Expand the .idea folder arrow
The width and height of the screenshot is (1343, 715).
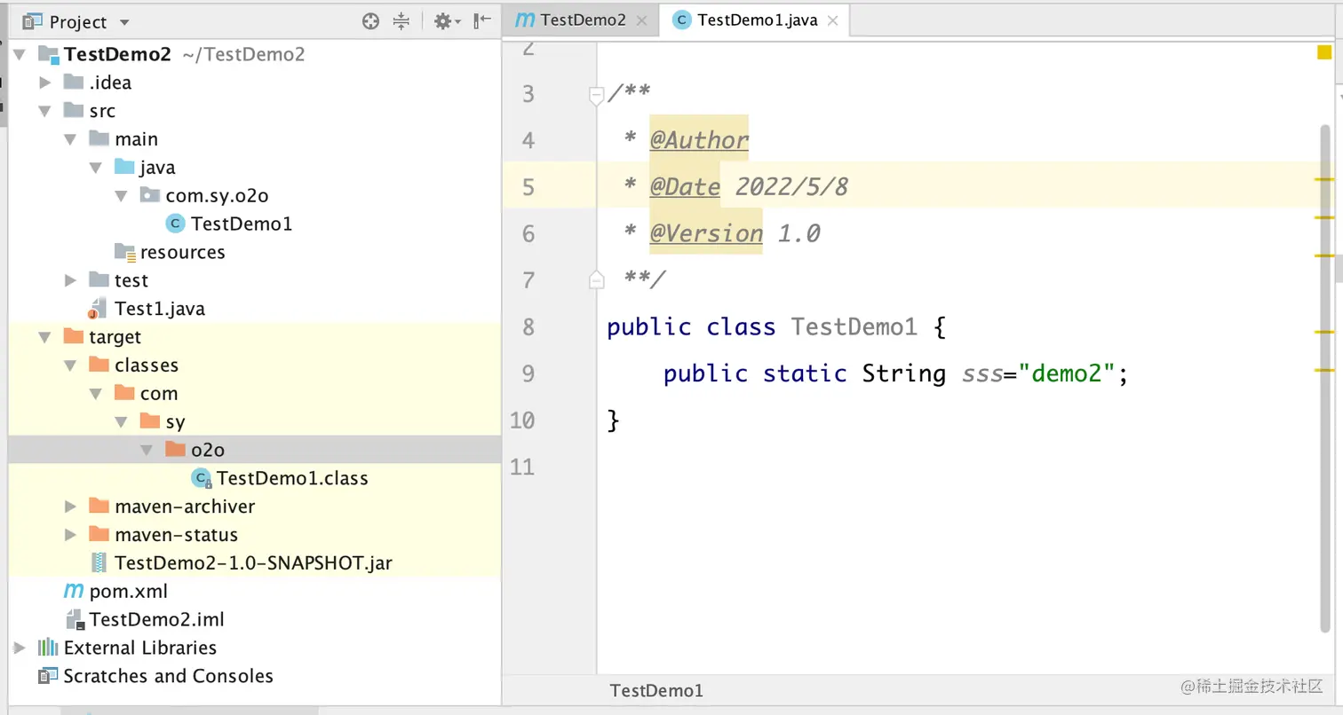click(x=46, y=82)
